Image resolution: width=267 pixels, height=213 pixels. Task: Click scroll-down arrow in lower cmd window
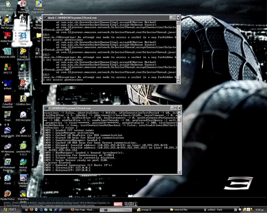tap(179, 172)
